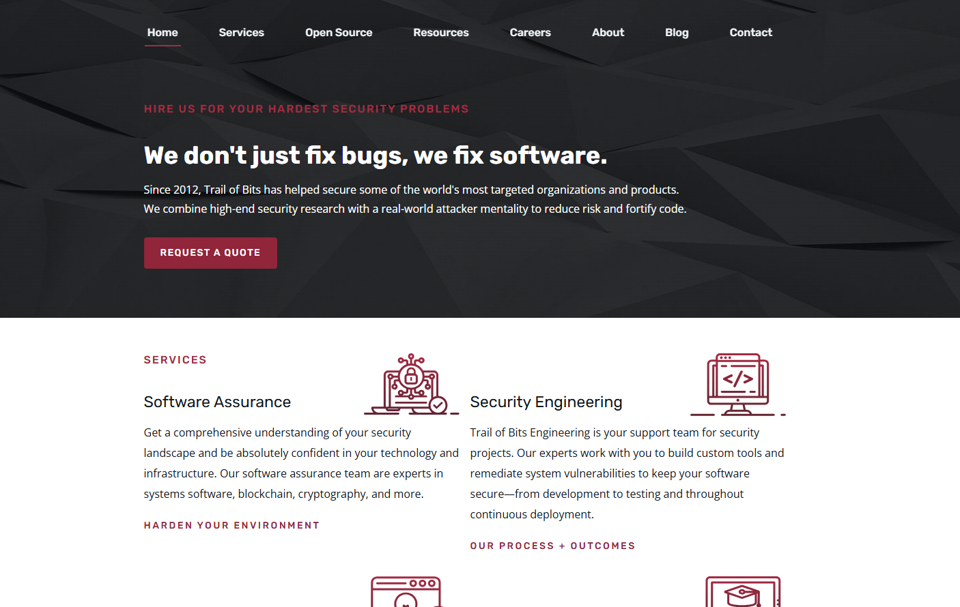Open the Resources navigation item
Image resolution: width=960 pixels, height=607 pixels.
coord(441,33)
